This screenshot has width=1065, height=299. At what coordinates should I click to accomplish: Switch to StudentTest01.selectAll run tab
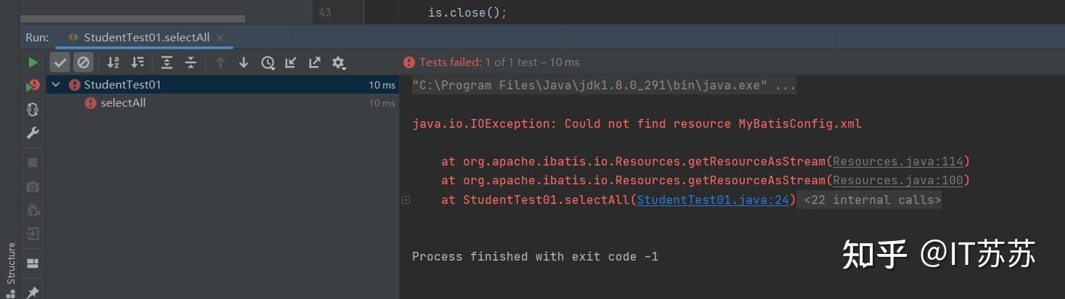146,37
